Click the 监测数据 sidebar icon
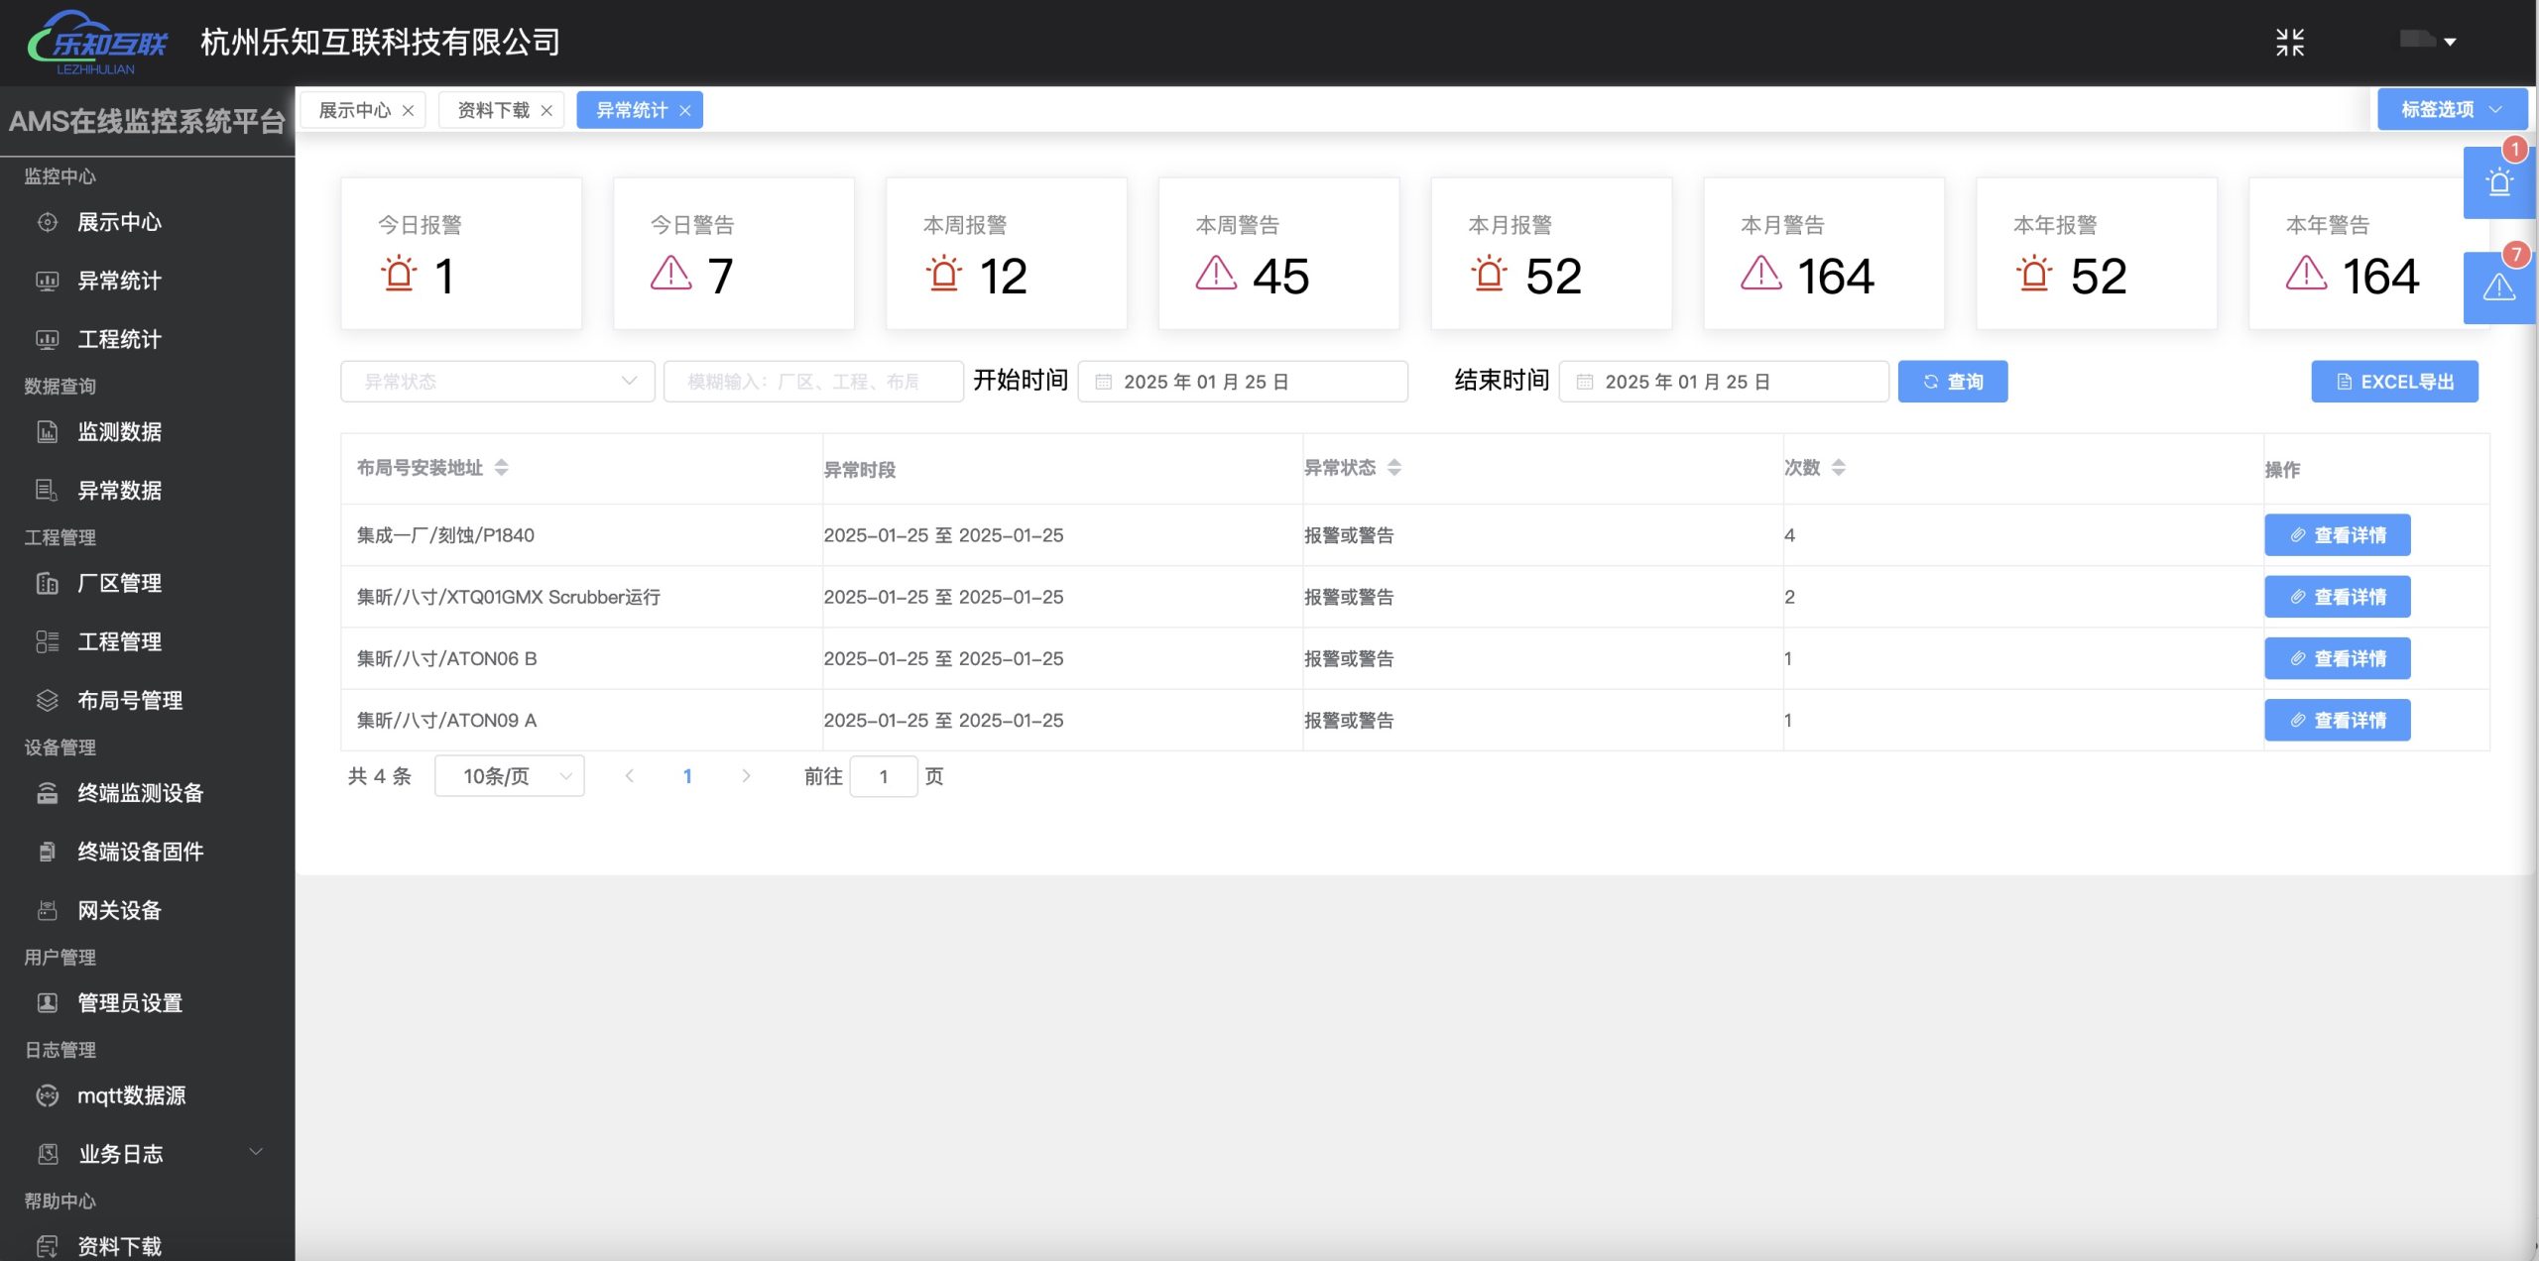This screenshot has width=2539, height=1261. coord(47,432)
